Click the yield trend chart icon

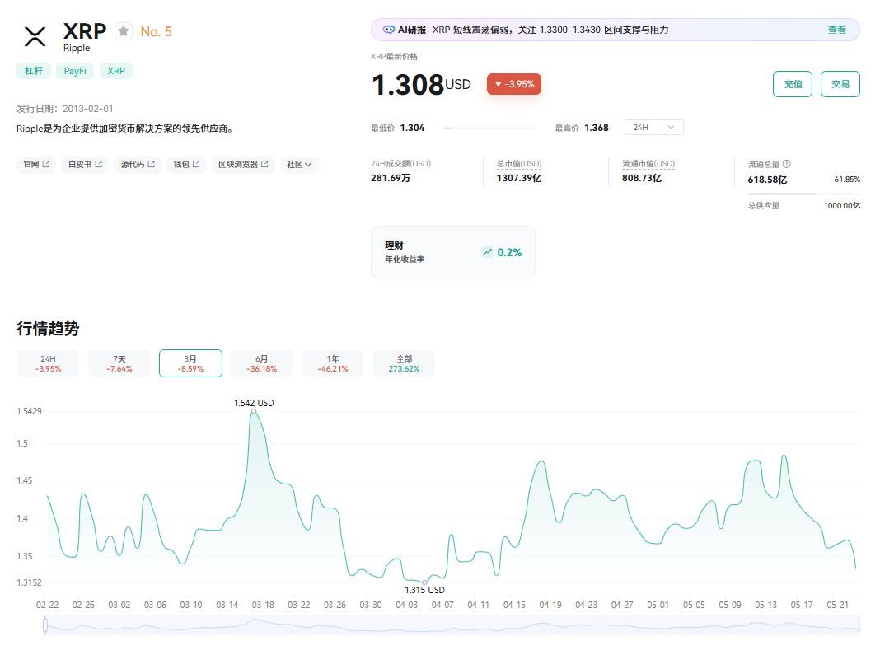(487, 253)
